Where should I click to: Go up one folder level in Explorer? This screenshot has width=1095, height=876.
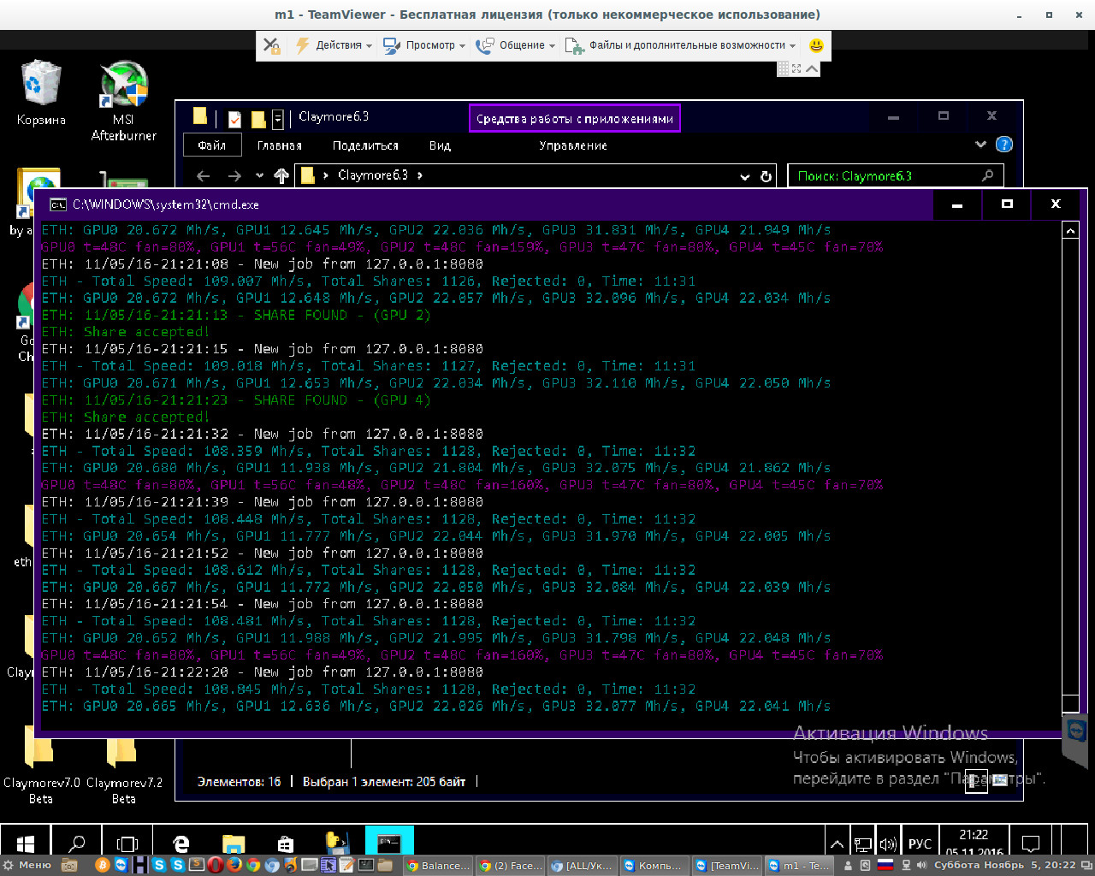click(281, 176)
